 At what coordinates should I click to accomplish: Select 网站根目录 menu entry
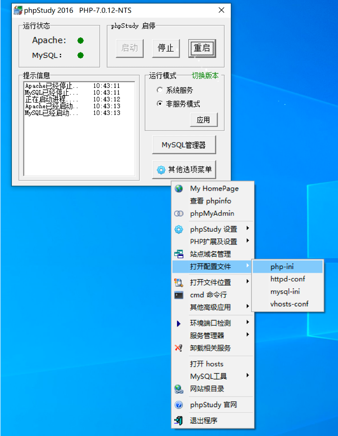(x=213, y=389)
